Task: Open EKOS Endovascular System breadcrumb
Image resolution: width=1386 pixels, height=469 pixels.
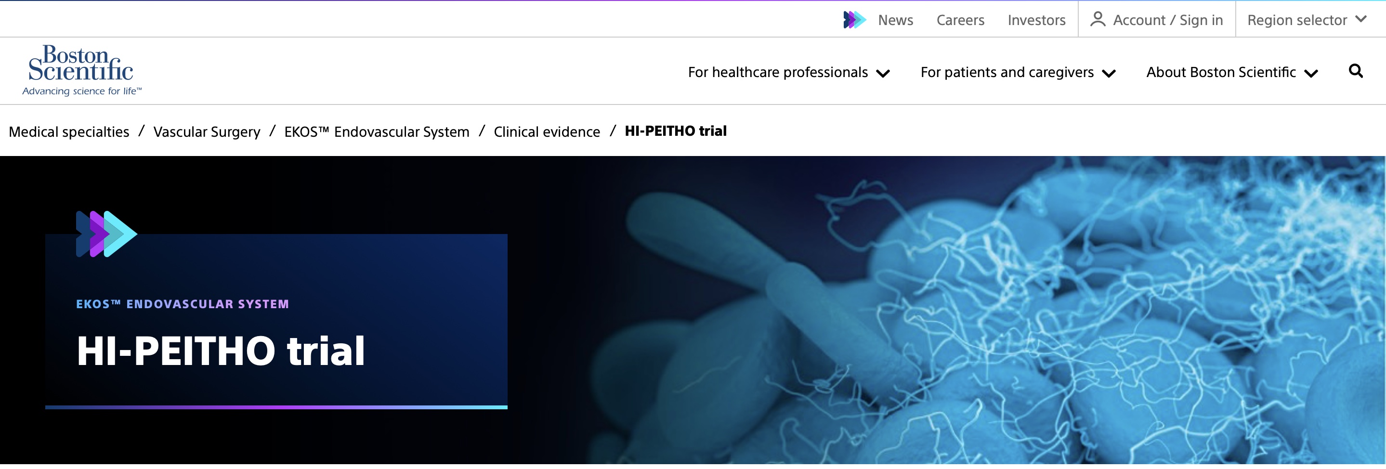Action: (x=377, y=132)
